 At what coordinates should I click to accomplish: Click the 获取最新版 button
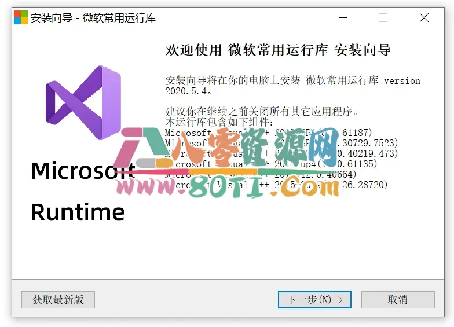[x=58, y=300]
